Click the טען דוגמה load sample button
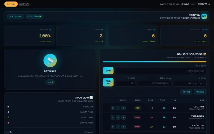214x134 pixels. 200,92
